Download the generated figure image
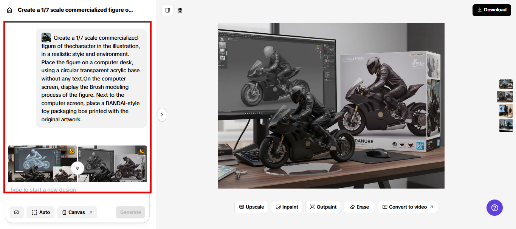The image size is (516, 229). 491,10
